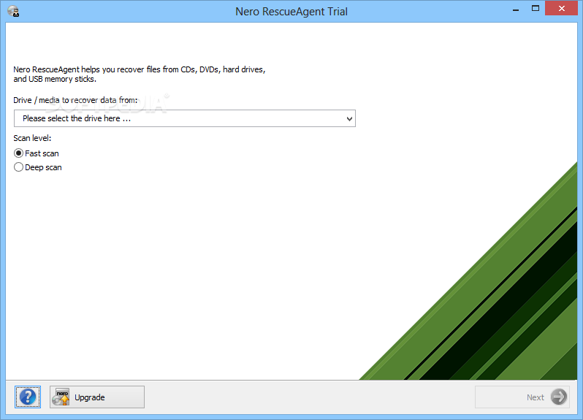This screenshot has height=420, width=583.
Task: Minimize the Nero RescueAgent window
Action: coord(515,9)
